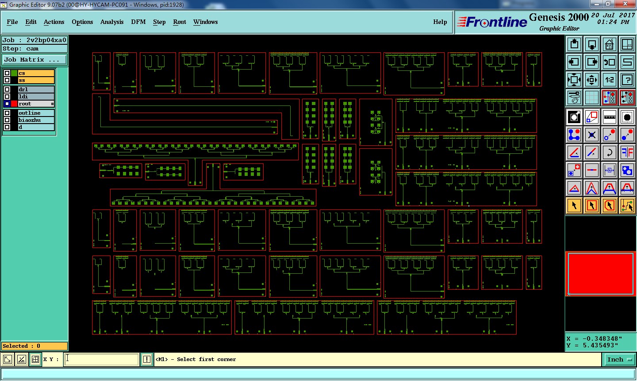Click the red rout layer color swatch
Image resolution: width=637 pixels, height=381 pixels.
click(14, 104)
